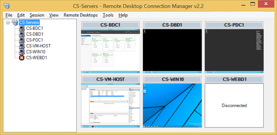Viewport: 277px width, 135px height.
Task: Click the app icon in the title bar
Action: tap(6, 6)
